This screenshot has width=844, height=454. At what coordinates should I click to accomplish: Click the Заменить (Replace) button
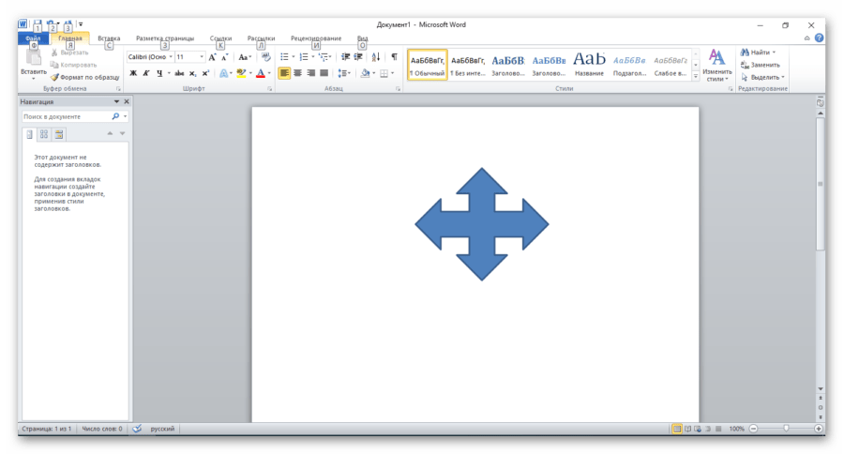760,65
